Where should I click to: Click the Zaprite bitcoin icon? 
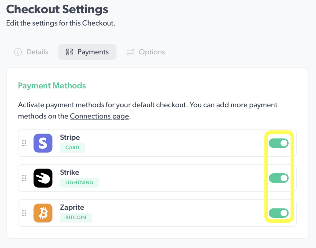(43, 213)
